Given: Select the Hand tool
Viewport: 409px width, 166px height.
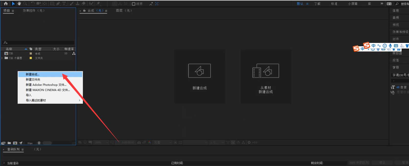Looking at the screenshot, I should 19,4.
